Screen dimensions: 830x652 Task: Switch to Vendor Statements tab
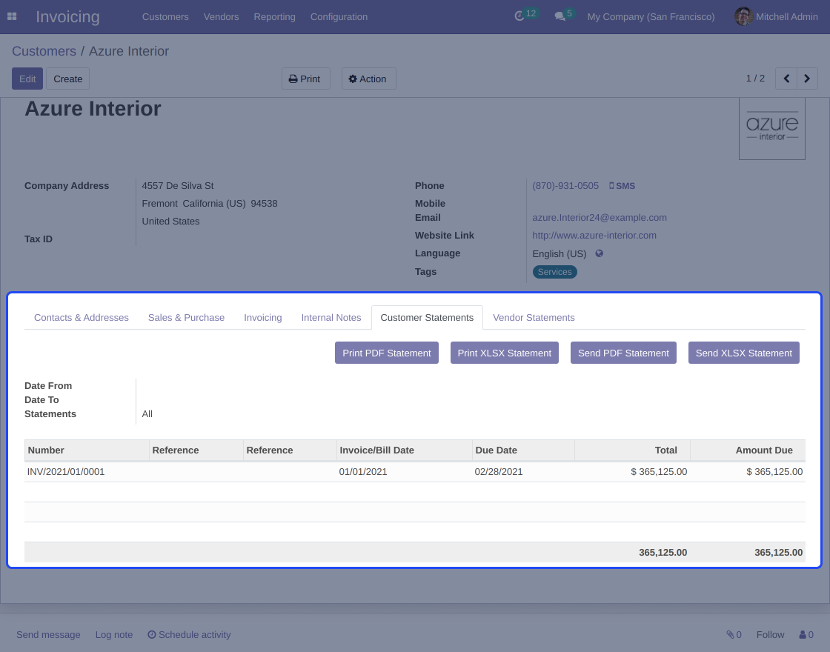pyautogui.click(x=534, y=318)
